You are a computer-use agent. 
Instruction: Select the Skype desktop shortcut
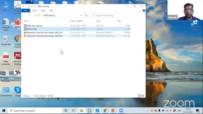pyautogui.click(x=18, y=92)
